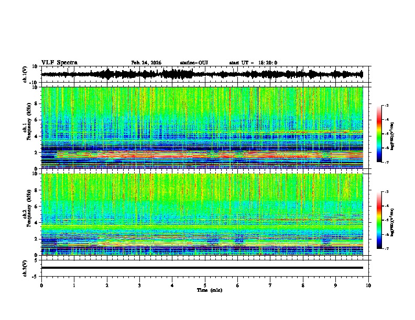Click inside the ch.2 frequency spectrogram
Viewport: 415px width, 320px height.
pos(202,214)
